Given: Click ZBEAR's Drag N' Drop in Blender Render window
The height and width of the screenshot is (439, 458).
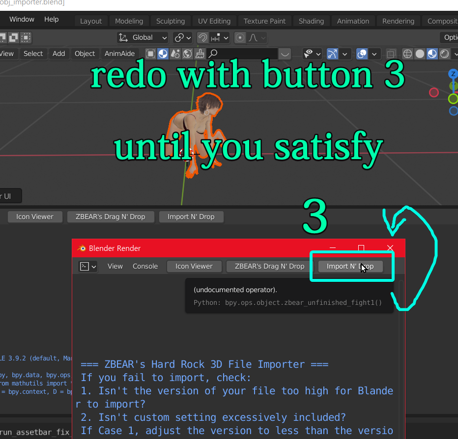Looking at the screenshot, I should 269,266.
